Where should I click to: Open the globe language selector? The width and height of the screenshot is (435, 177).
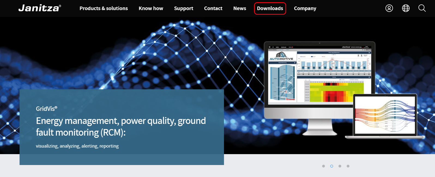click(x=406, y=8)
